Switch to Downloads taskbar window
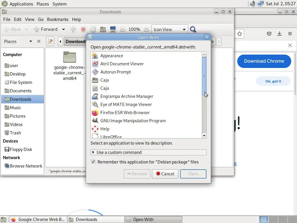The width and height of the screenshot is (297, 223). click(96, 220)
